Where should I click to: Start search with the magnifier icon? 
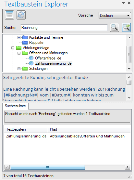[x=115, y=27]
